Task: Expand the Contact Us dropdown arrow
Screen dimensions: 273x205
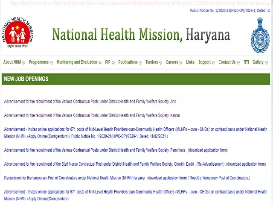Action: [x=238, y=63]
